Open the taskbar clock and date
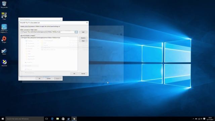The image size is (215, 121). coord(210,119)
